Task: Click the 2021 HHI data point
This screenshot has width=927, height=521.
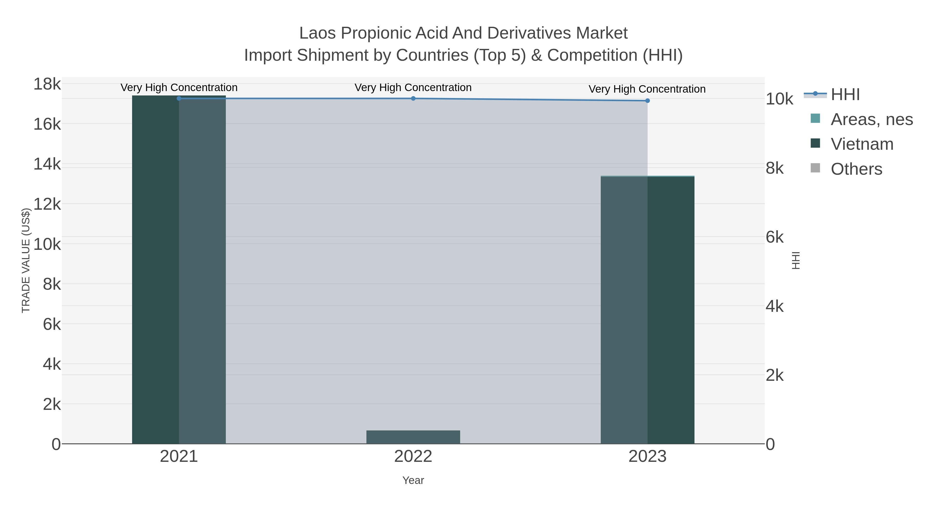Action: tap(179, 98)
